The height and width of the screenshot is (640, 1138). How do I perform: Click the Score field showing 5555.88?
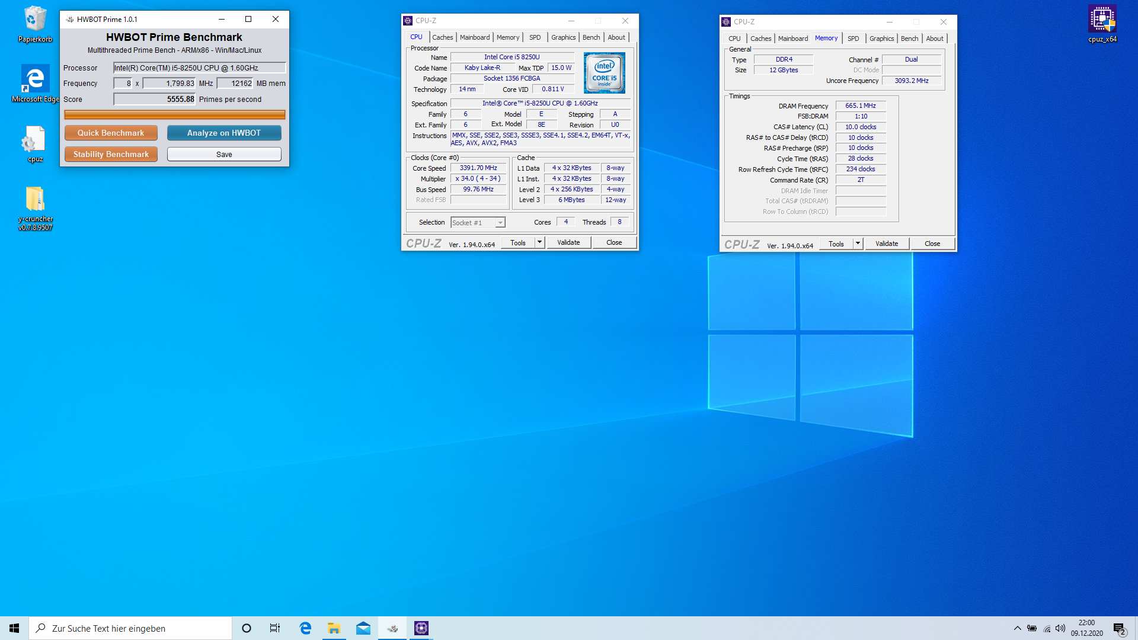[154, 99]
